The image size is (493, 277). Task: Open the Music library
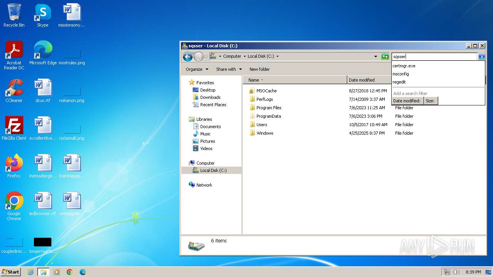click(x=205, y=134)
